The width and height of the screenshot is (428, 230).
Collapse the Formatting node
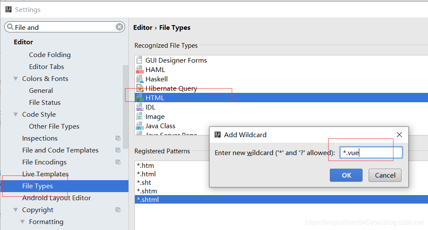click(22, 222)
